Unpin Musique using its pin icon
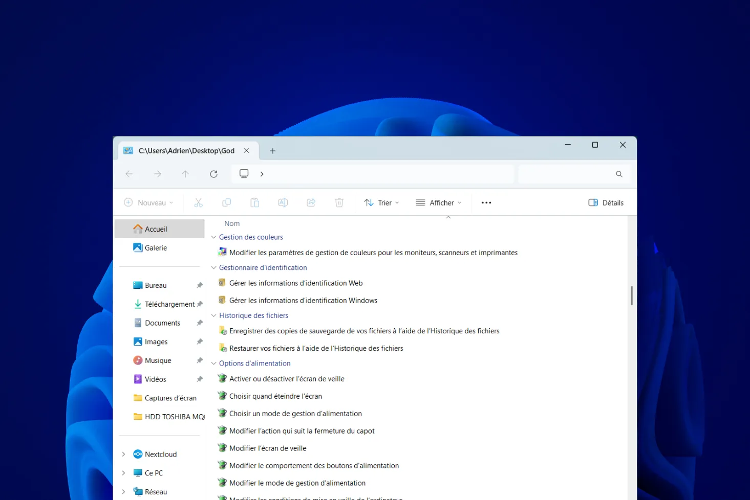The image size is (750, 500). click(200, 360)
